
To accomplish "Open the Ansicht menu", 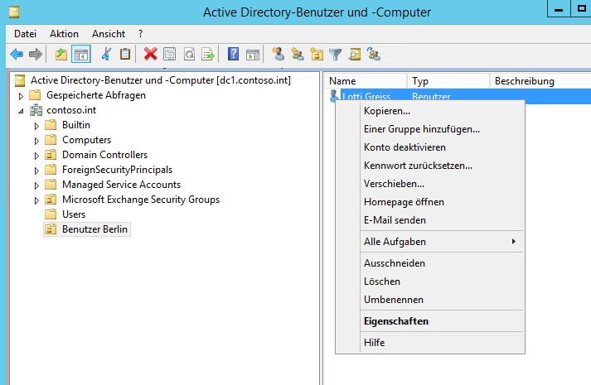I will coord(109,34).
